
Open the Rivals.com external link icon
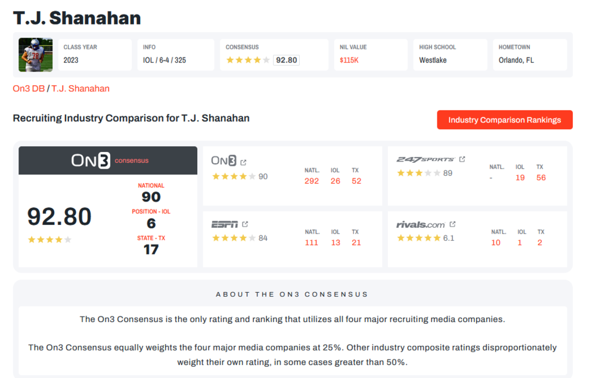coord(452,224)
